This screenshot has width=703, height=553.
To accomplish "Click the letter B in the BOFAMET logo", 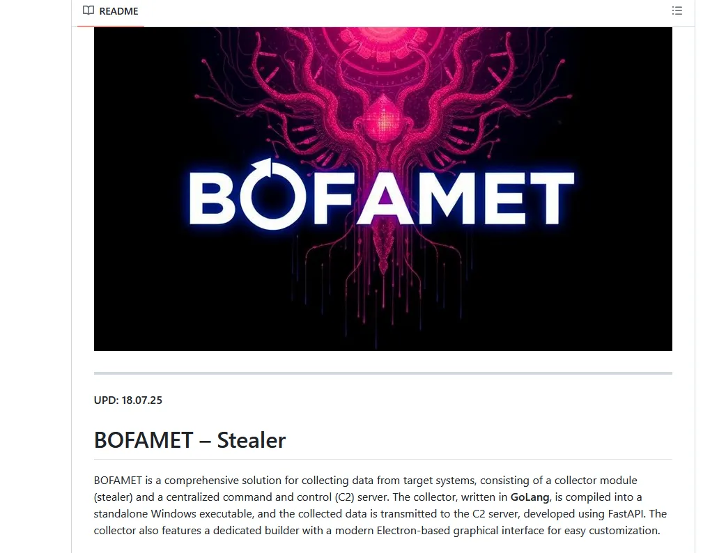I will (x=211, y=198).
